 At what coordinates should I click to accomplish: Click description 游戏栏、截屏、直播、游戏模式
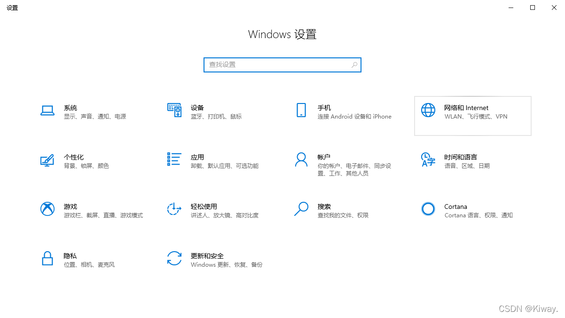[103, 215]
